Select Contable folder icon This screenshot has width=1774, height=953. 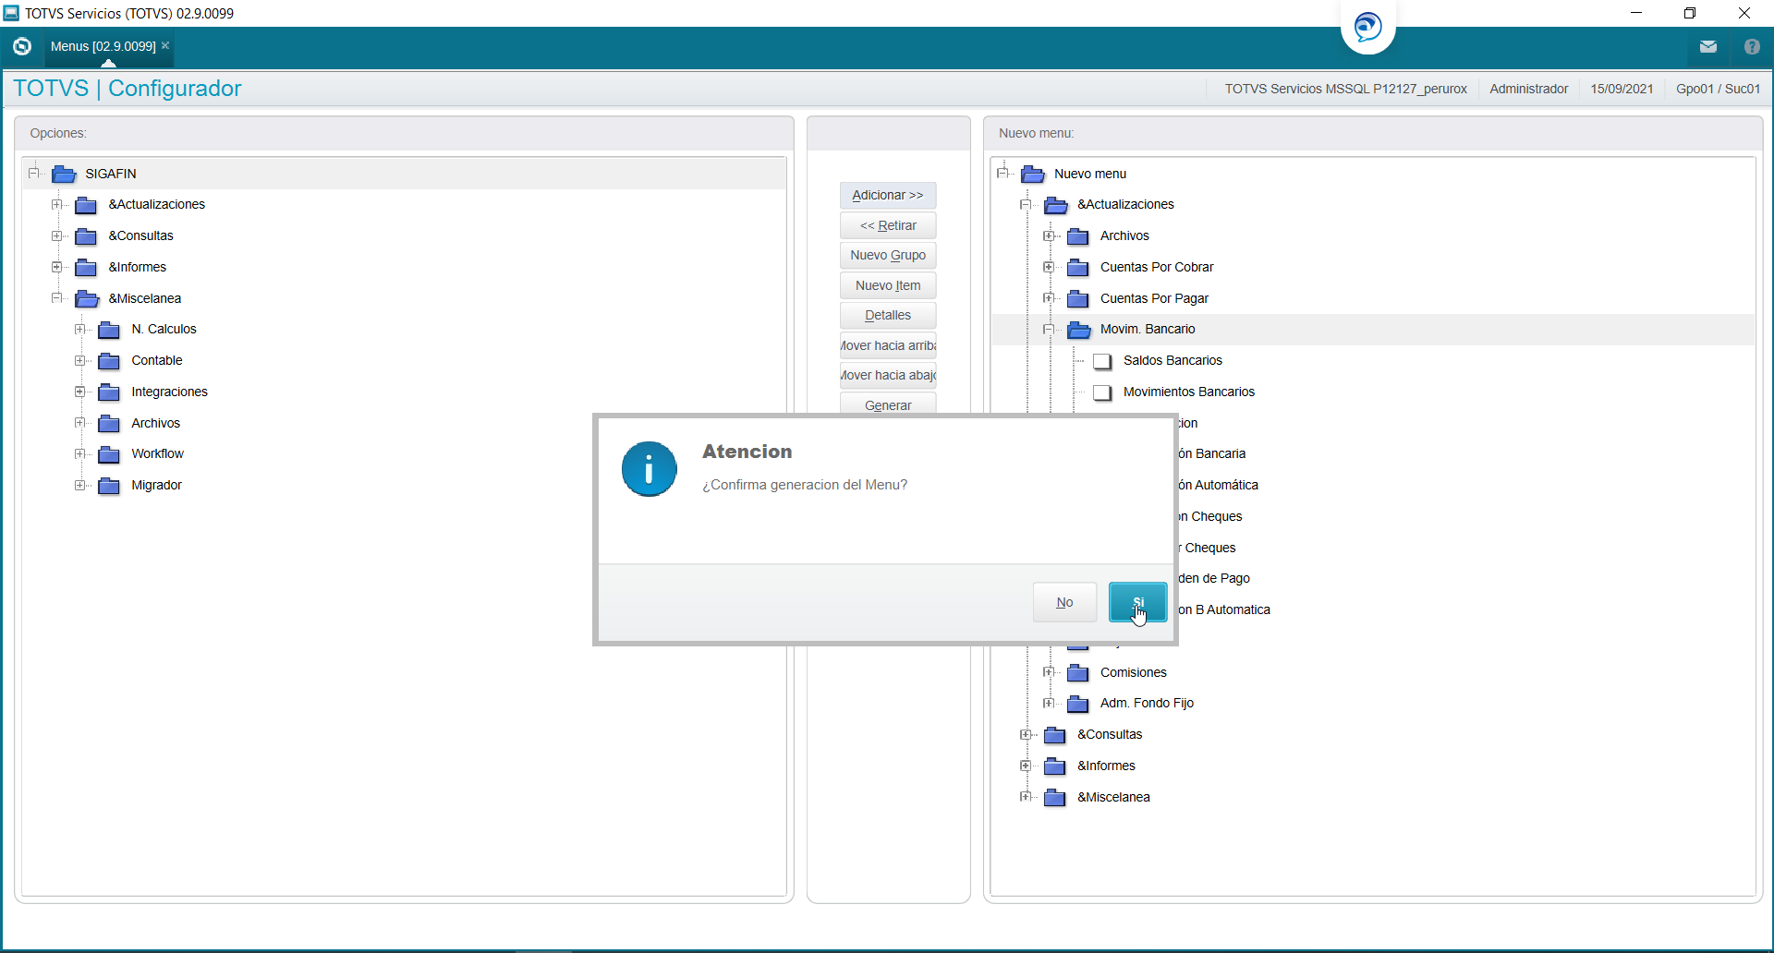tap(109, 361)
